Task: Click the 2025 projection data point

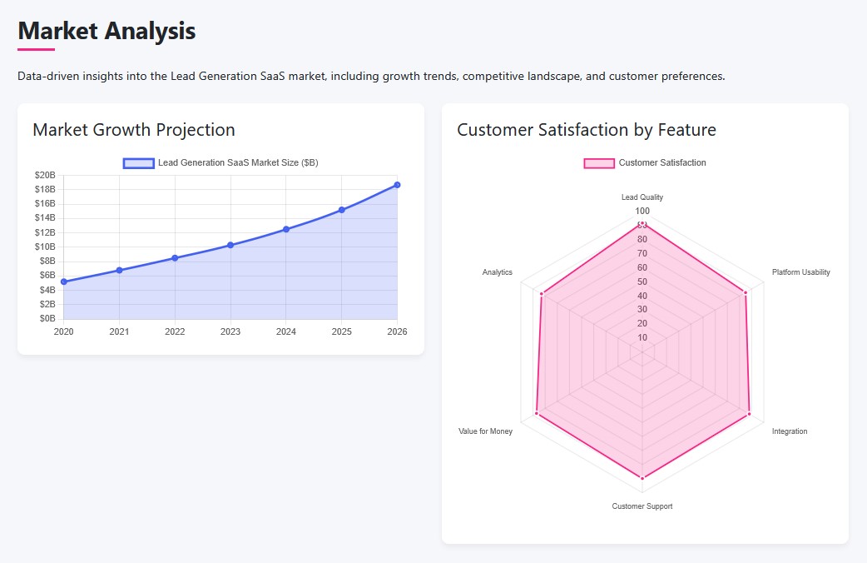Action: [341, 210]
